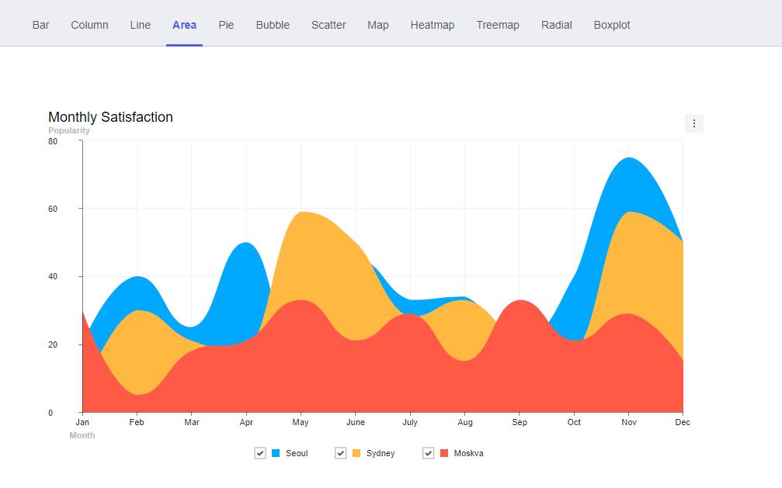Open the Column chart tab
782x488 pixels.
pyautogui.click(x=89, y=25)
